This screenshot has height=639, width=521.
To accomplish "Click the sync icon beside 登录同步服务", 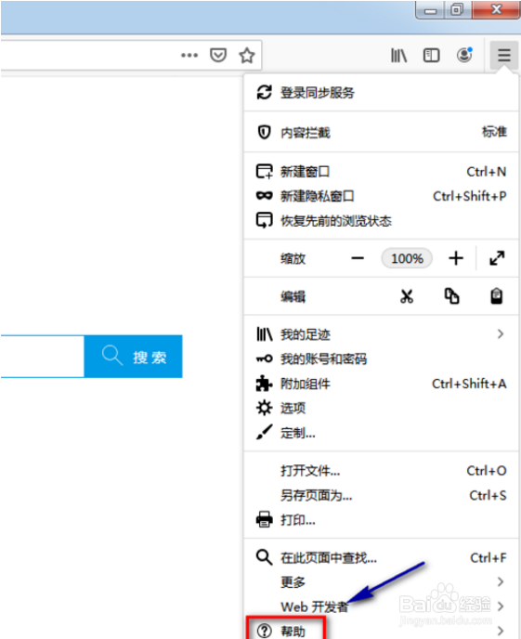I will click(264, 92).
